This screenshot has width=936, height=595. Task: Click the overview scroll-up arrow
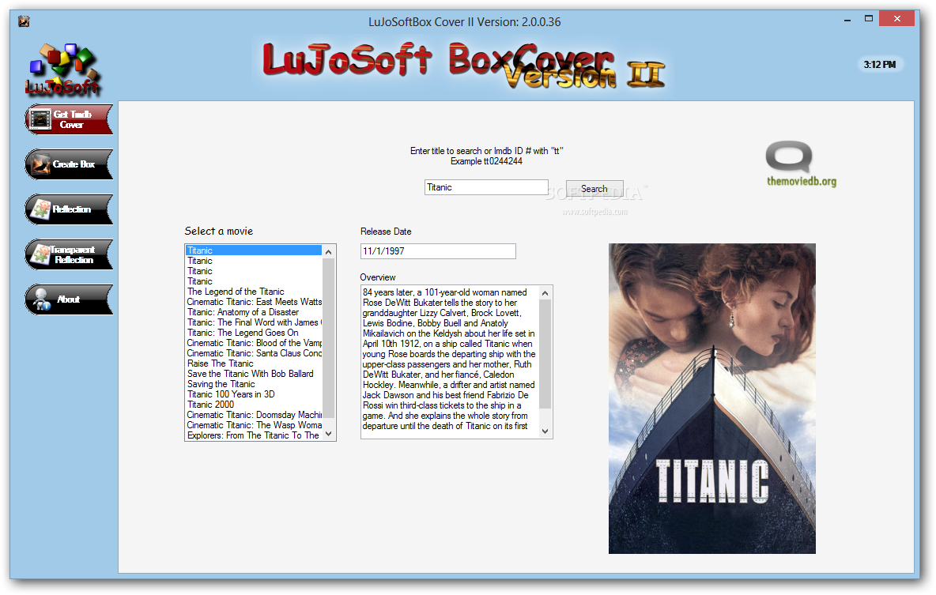(x=545, y=293)
